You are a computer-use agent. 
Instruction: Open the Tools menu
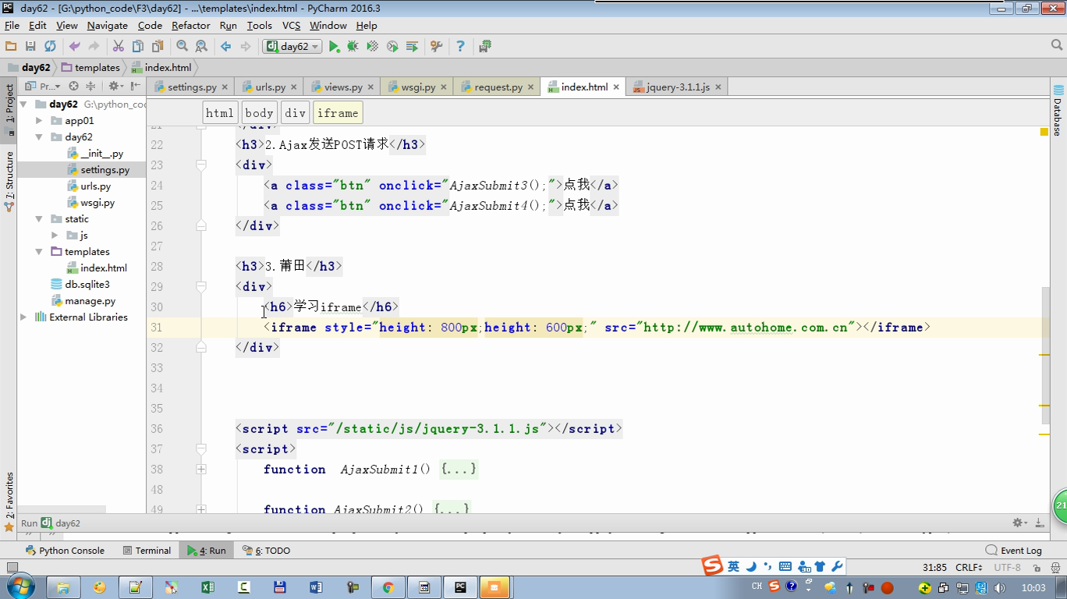pyautogui.click(x=260, y=26)
